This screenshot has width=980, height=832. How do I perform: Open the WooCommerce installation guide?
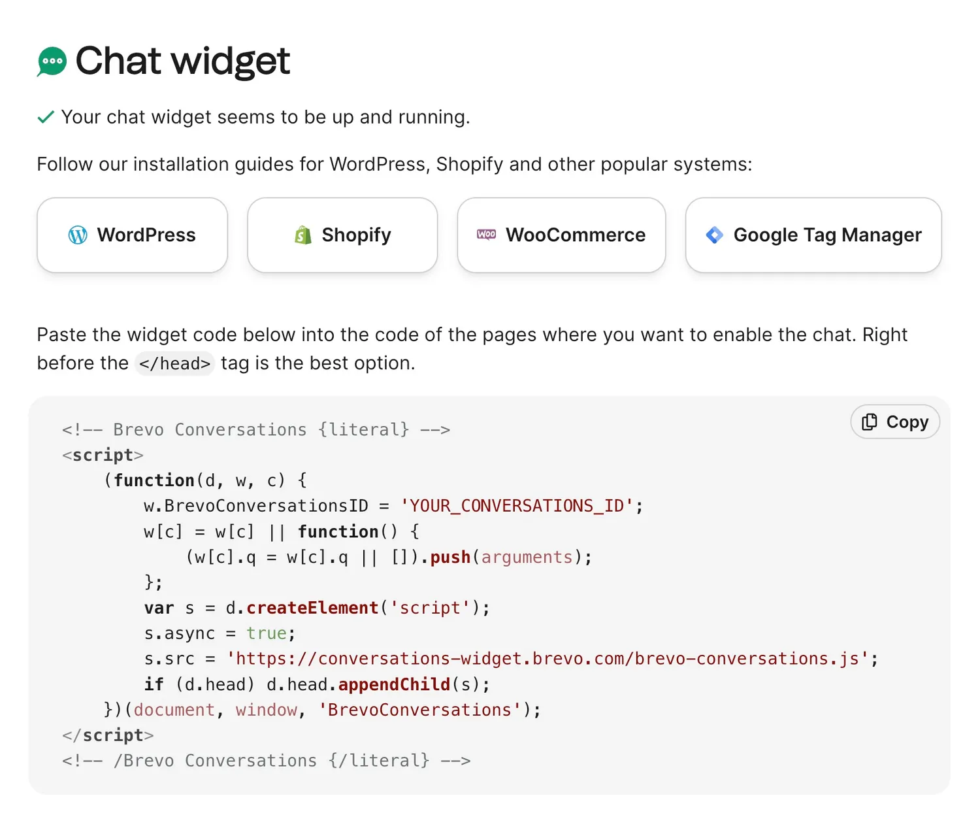pyautogui.click(x=561, y=235)
